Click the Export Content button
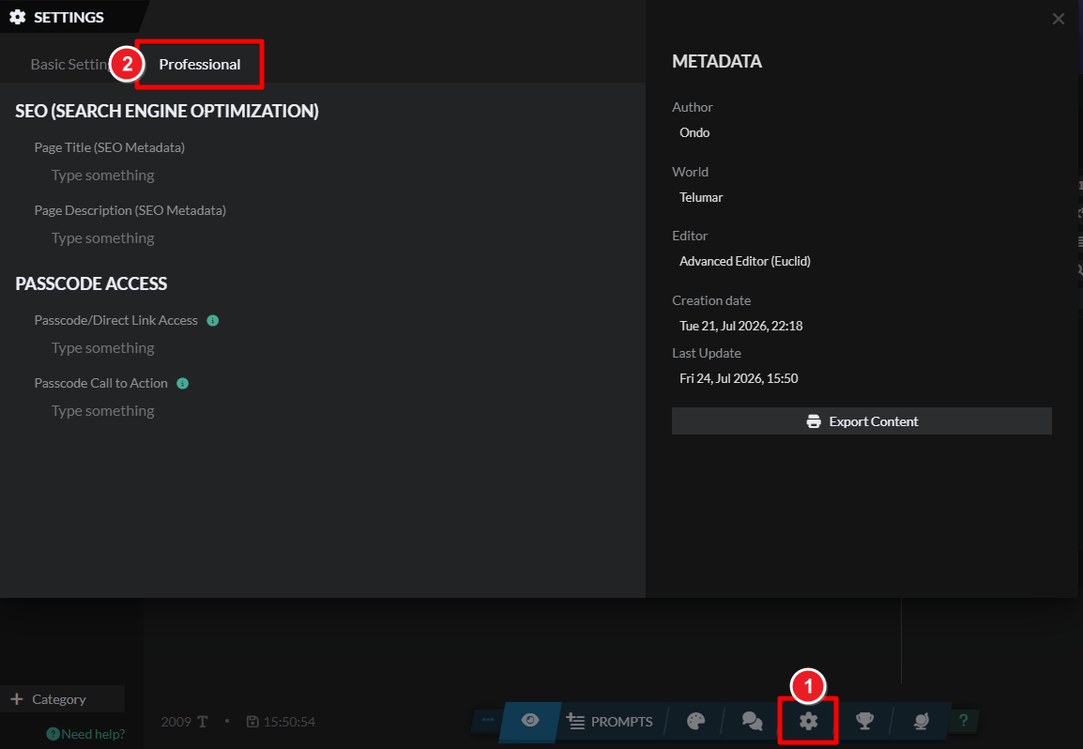This screenshot has width=1083, height=749. pos(862,420)
